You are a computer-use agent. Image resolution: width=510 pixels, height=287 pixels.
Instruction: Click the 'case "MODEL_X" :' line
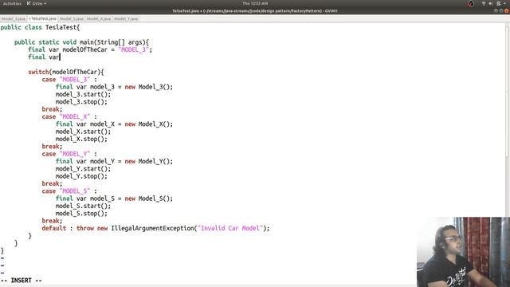point(69,116)
